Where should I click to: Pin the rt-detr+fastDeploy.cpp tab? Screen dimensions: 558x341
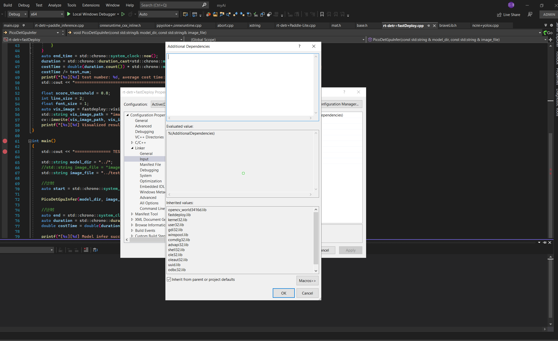point(428,25)
